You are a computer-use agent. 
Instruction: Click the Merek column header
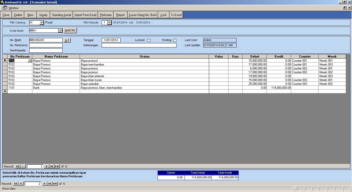332,57
